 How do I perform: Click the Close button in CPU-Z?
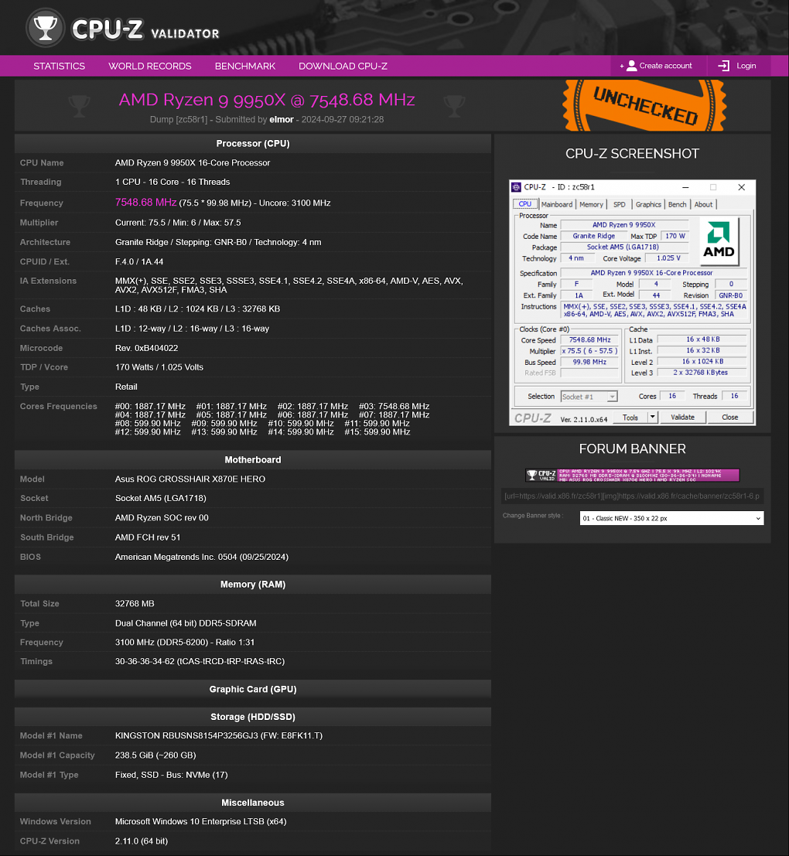pos(730,417)
